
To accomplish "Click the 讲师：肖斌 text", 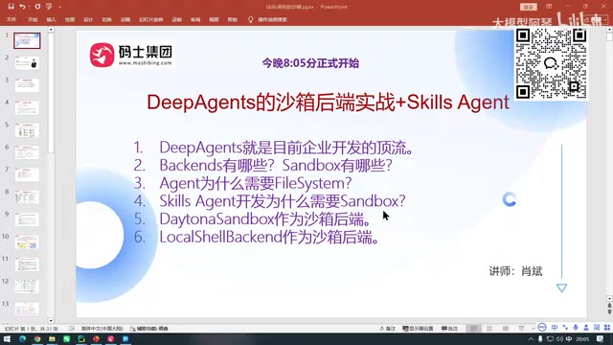I will pos(515,271).
